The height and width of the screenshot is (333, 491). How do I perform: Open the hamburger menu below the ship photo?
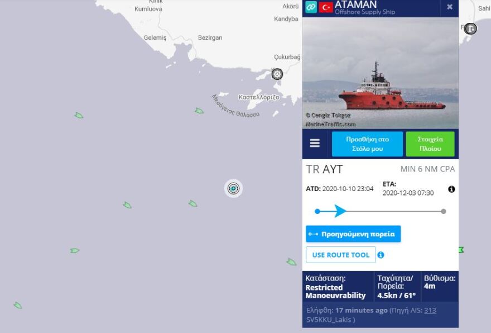315,143
